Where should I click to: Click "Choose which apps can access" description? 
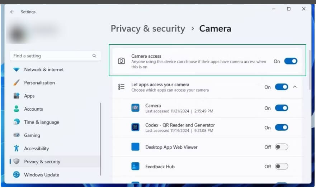coord(170,90)
